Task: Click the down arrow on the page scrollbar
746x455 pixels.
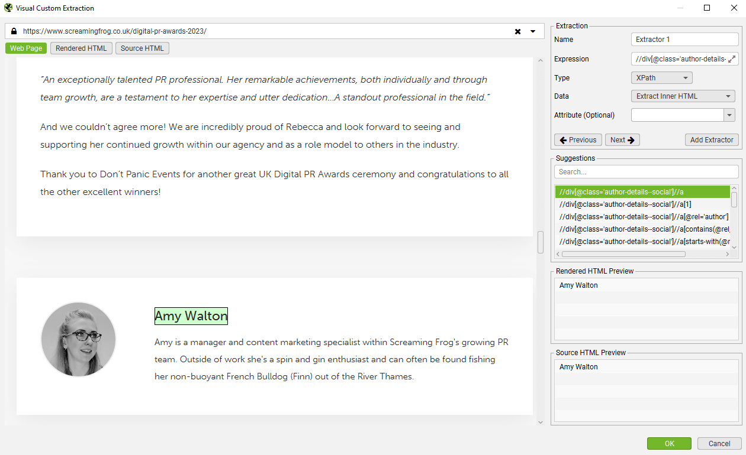Action: click(540, 422)
